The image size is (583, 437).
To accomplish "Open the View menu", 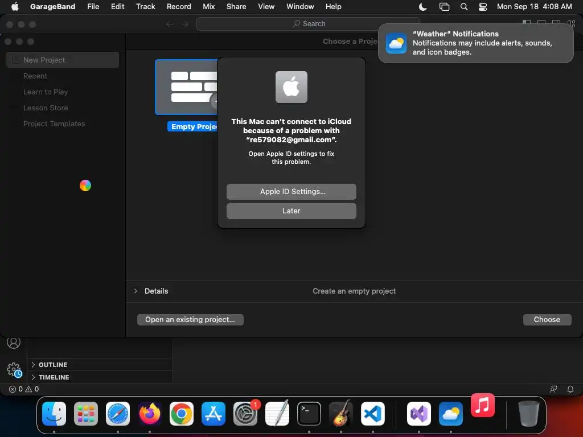I will pos(266,6).
